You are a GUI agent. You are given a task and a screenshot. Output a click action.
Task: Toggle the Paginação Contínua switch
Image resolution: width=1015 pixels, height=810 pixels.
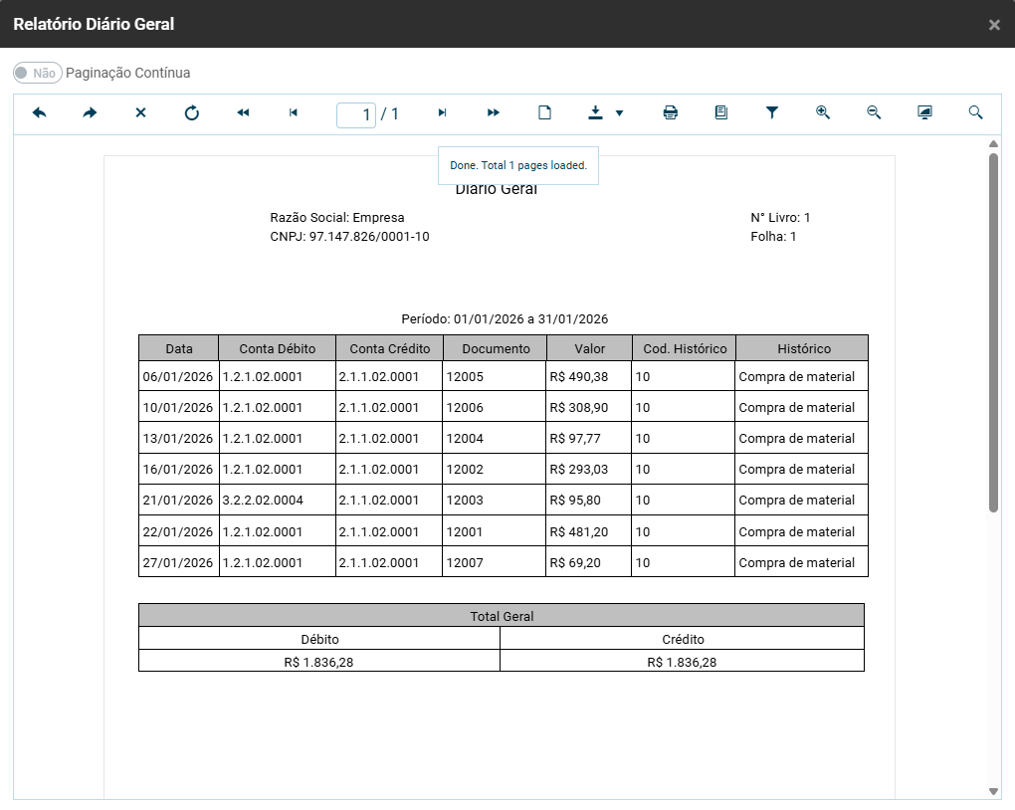(38, 74)
